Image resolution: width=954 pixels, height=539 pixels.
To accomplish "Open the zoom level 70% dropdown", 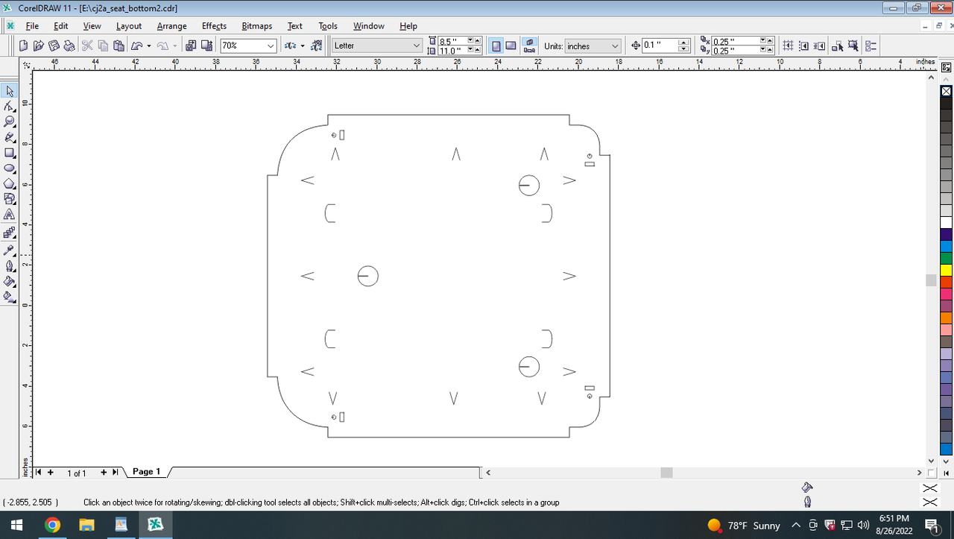I will pos(271,45).
